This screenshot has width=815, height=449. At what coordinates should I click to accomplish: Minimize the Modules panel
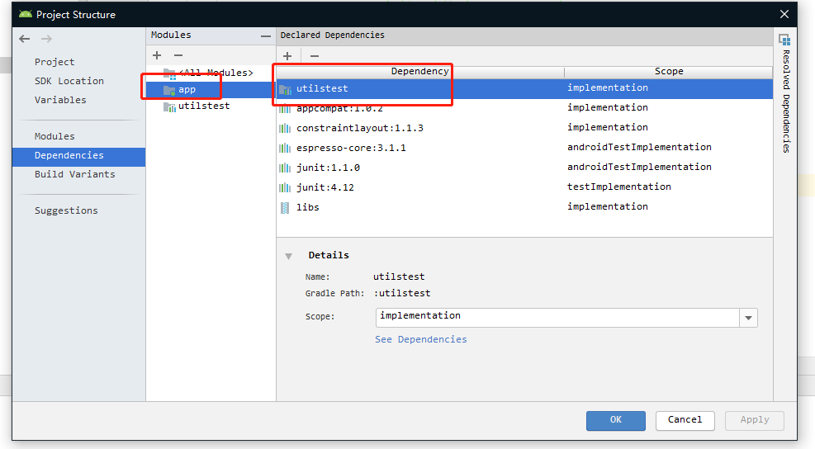coord(266,35)
